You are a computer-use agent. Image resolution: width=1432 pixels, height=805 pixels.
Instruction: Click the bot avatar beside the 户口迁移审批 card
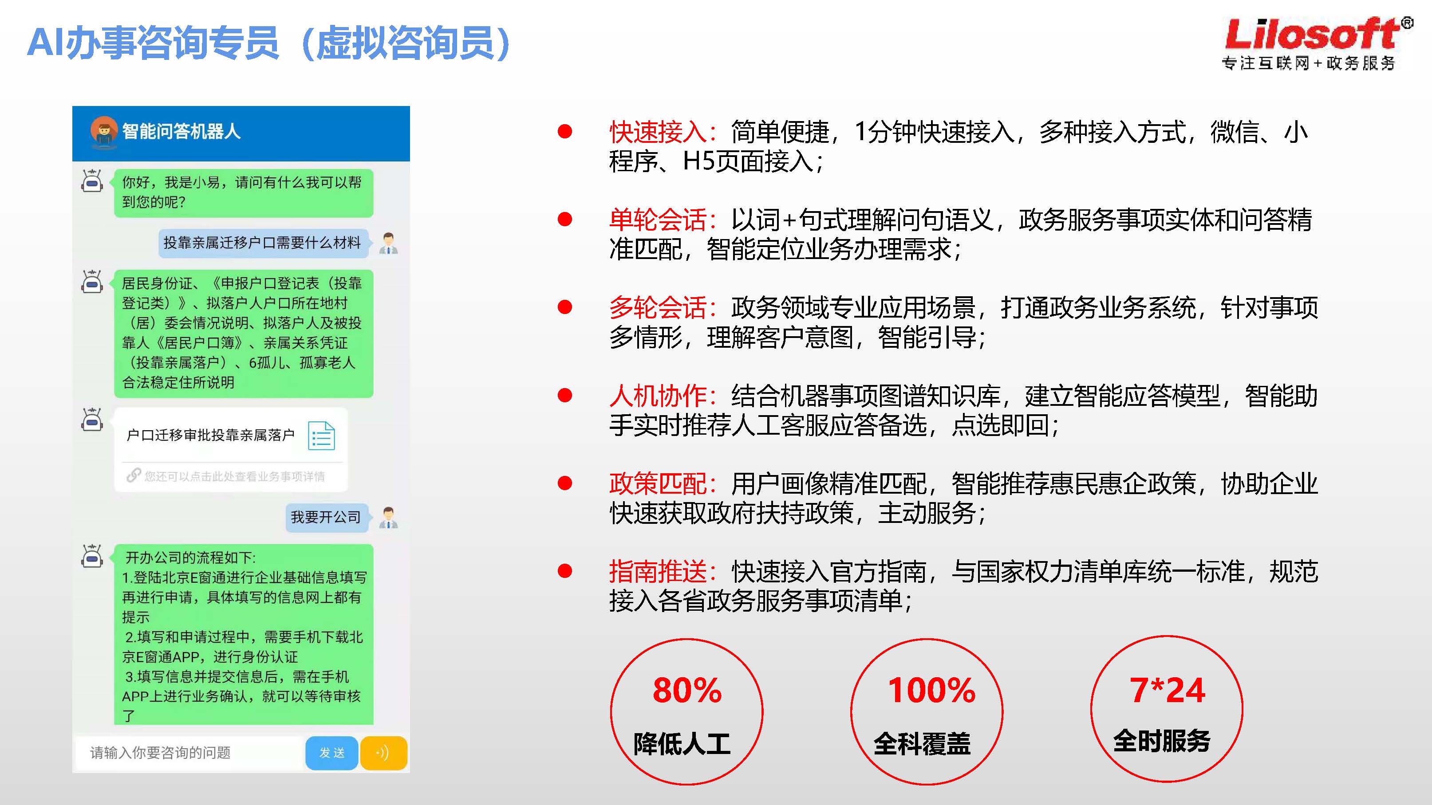(x=92, y=420)
